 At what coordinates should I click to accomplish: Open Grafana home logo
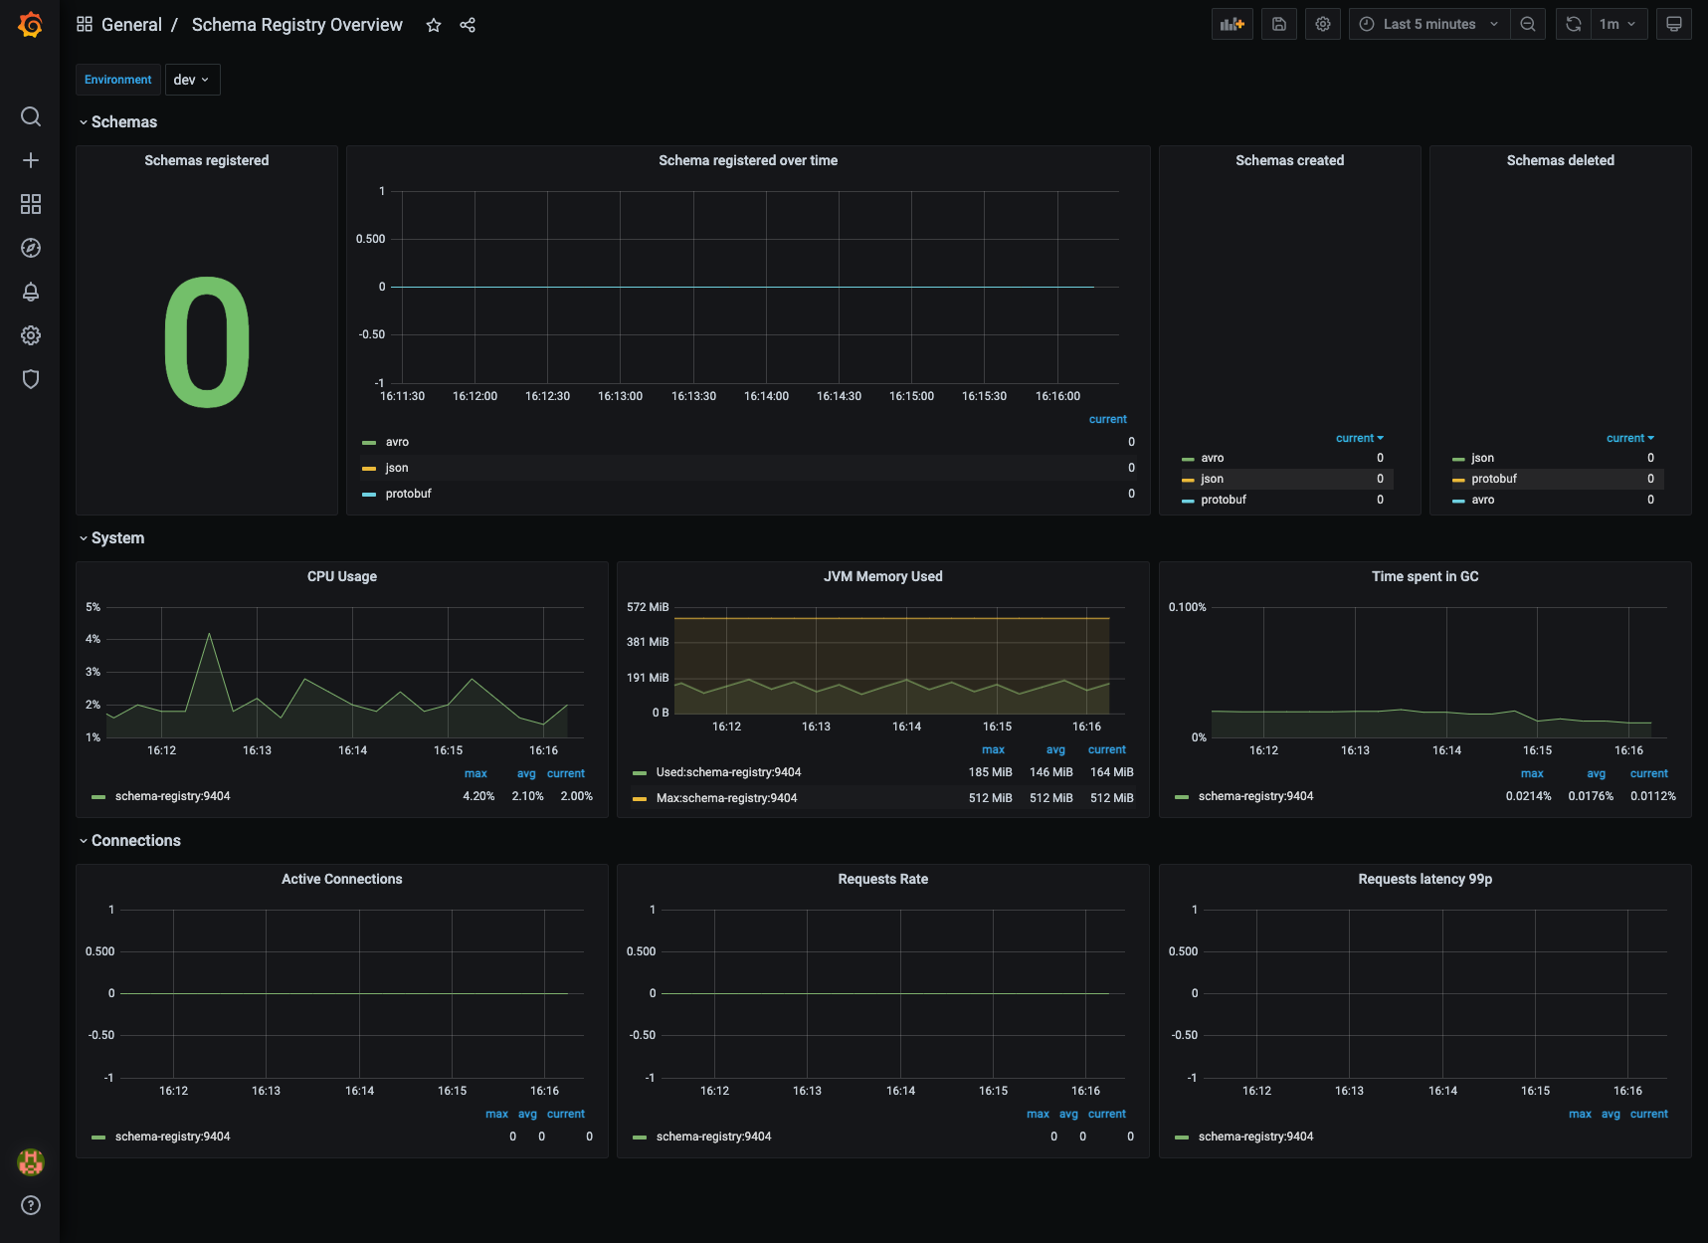point(31,24)
